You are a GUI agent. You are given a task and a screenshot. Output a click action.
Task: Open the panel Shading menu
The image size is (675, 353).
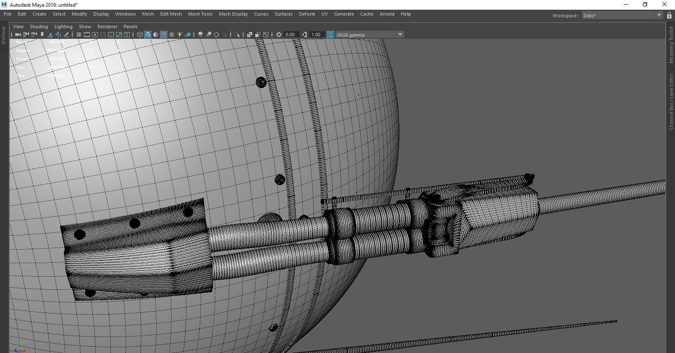(39, 26)
